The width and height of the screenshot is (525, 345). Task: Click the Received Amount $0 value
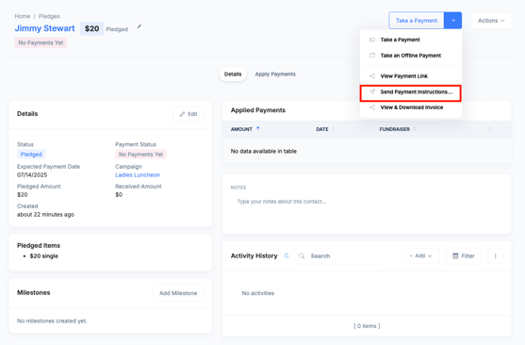[x=119, y=194]
